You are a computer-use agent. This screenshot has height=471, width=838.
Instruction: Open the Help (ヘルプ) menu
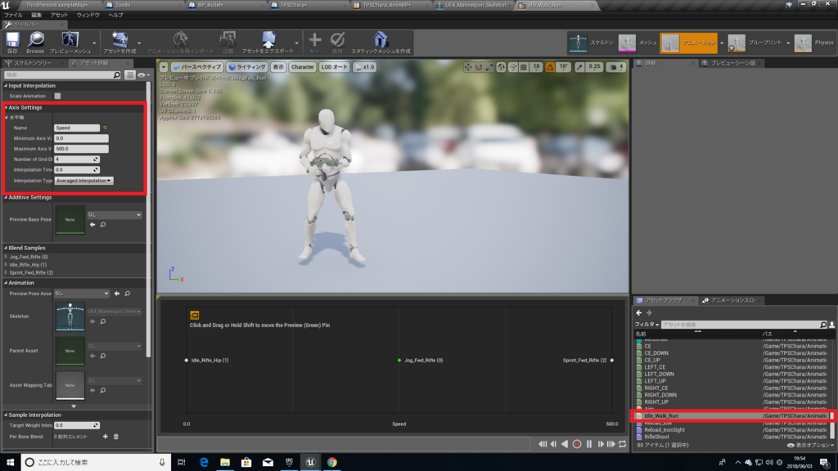[x=115, y=15]
